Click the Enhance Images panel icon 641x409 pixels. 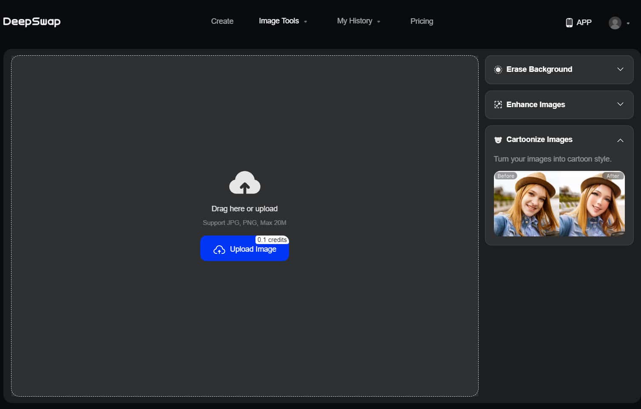[x=498, y=104]
